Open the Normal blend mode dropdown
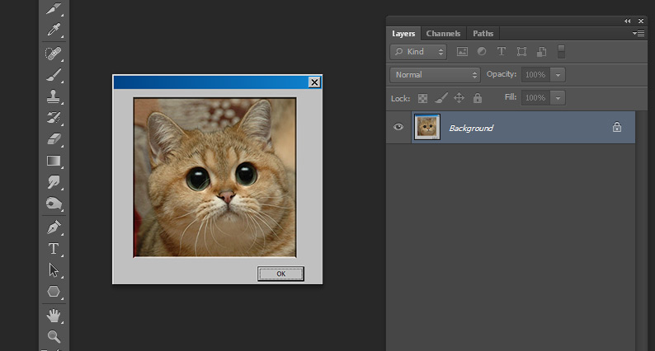655x351 pixels. point(436,75)
